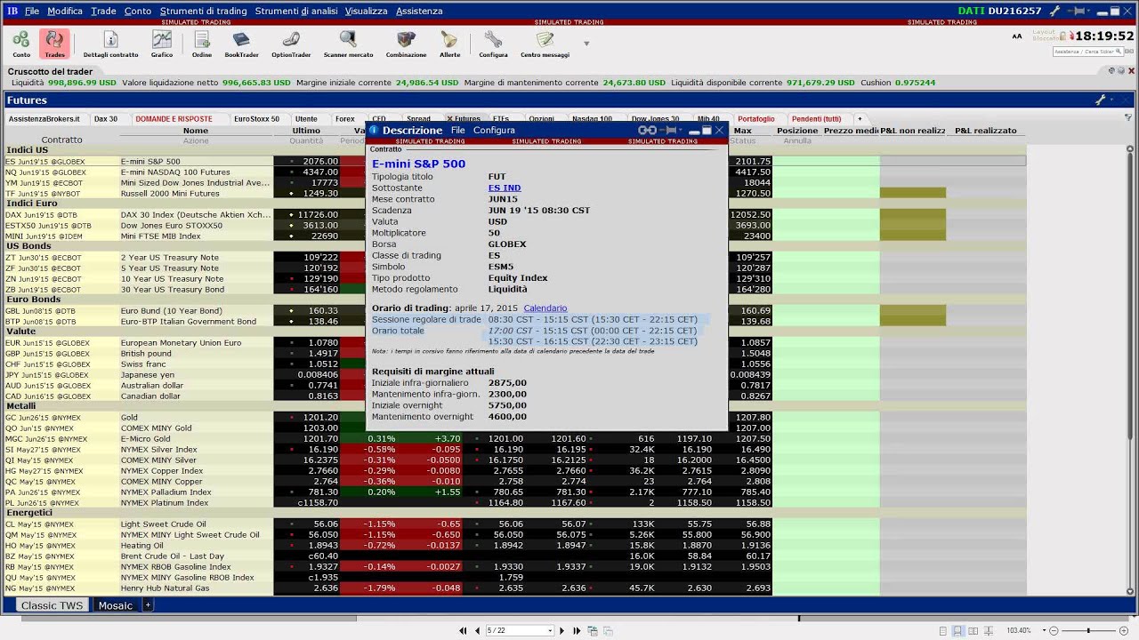Select the Gold contract name cell
Image resolution: width=1139 pixels, height=640 pixels.
(196, 418)
